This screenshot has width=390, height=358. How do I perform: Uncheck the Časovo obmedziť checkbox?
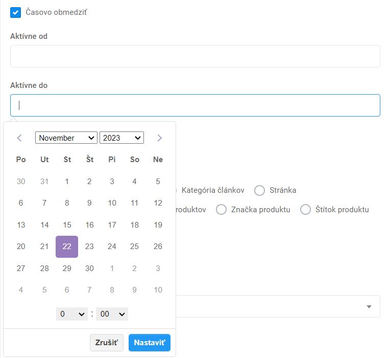click(15, 12)
